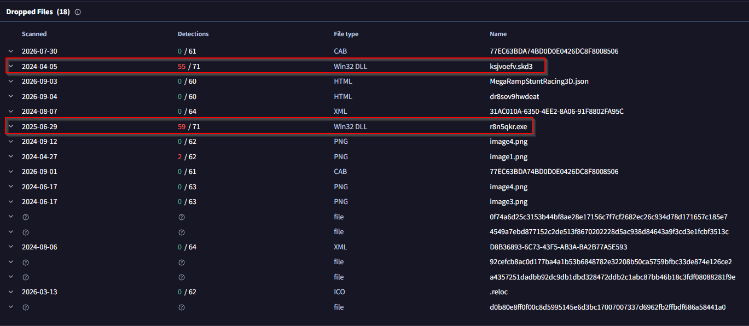Open D8B36893-6C73-43F5-AB3A-BA2B77A5E593 XML entry
749x326 pixels.
[558, 247]
